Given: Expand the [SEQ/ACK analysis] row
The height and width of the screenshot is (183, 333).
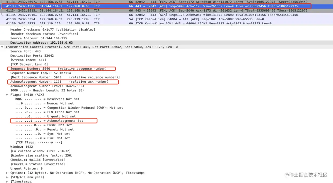Looking at the screenshot, I should tap(7, 177).
